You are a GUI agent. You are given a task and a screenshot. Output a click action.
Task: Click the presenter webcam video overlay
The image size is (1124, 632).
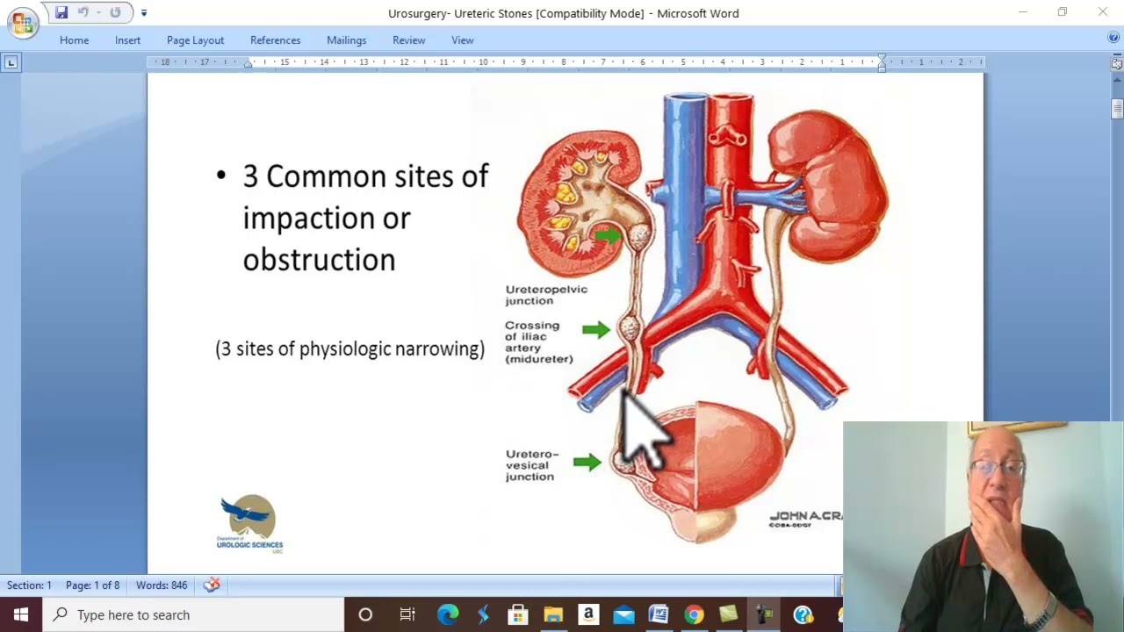click(983, 527)
